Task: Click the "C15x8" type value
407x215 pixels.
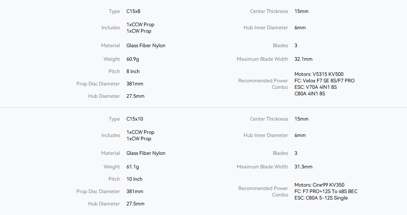Action: (133, 11)
